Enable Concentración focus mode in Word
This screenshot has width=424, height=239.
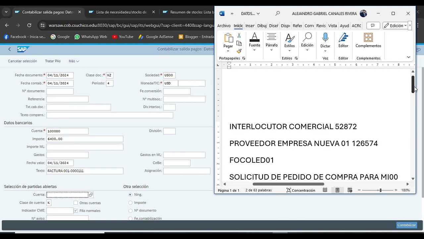(301, 190)
